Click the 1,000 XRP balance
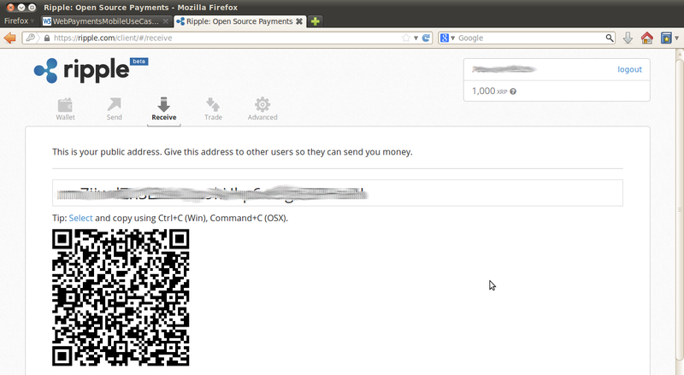Viewport: 684px width, 375px height. 490,91
